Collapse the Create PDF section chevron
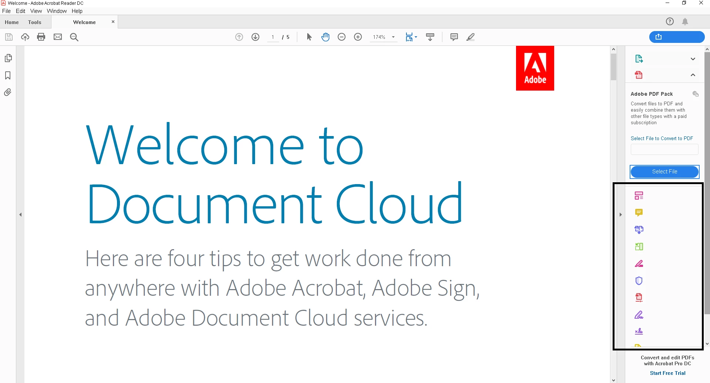Screen dimensions: 710x383 pos(693,75)
